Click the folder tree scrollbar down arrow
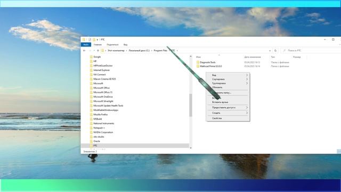The width and height of the screenshot is (341, 192). [x=191, y=148]
